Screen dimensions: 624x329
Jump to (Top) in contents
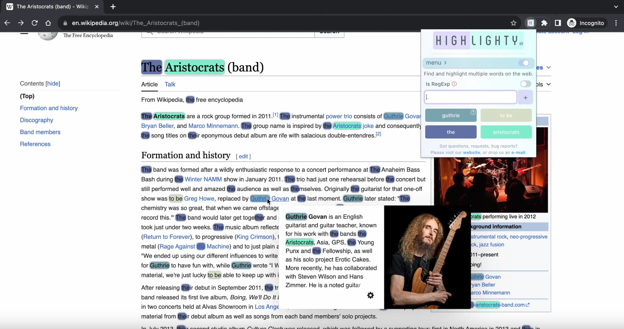[27, 96]
